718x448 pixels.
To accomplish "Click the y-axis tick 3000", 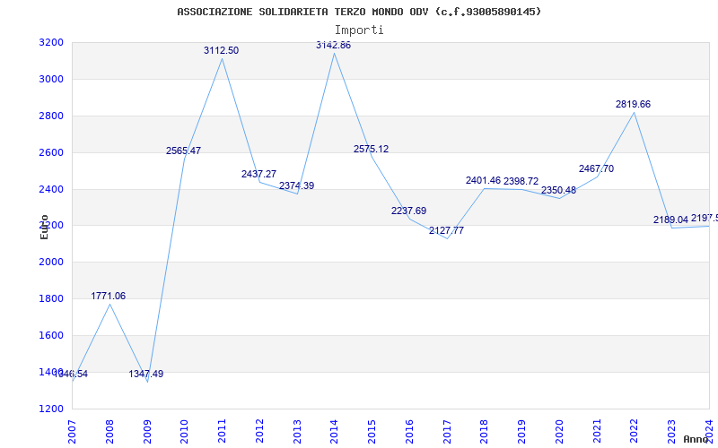I will [51, 79].
